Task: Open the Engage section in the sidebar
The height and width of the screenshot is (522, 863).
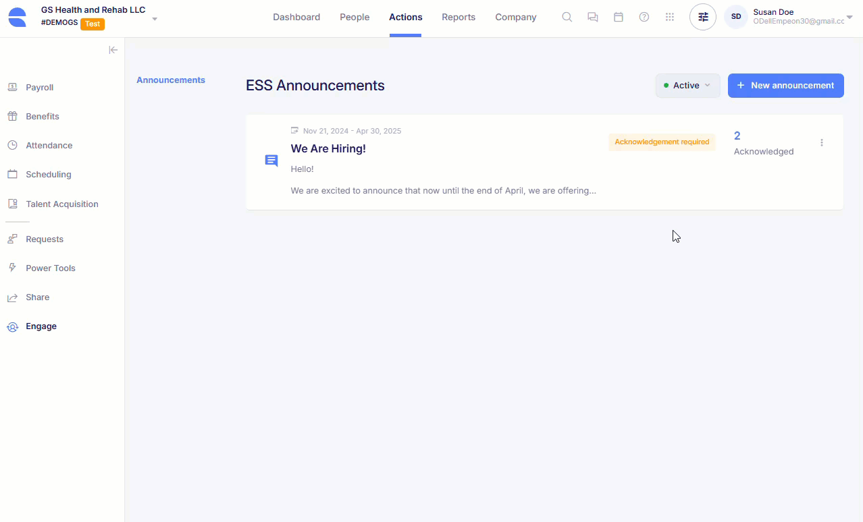Action: tap(41, 326)
